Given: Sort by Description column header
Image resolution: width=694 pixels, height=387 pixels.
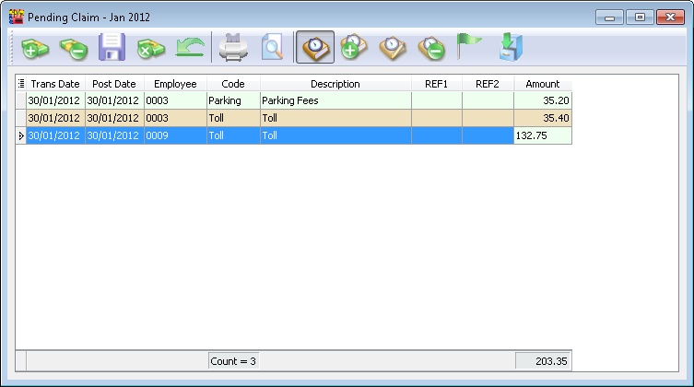Looking at the screenshot, I should (335, 84).
